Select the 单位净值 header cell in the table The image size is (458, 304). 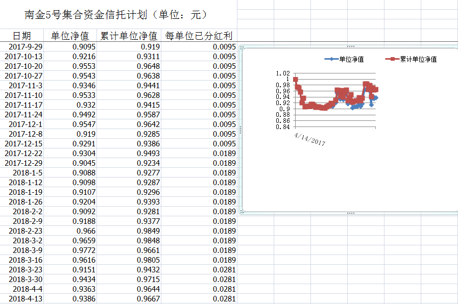(x=70, y=36)
